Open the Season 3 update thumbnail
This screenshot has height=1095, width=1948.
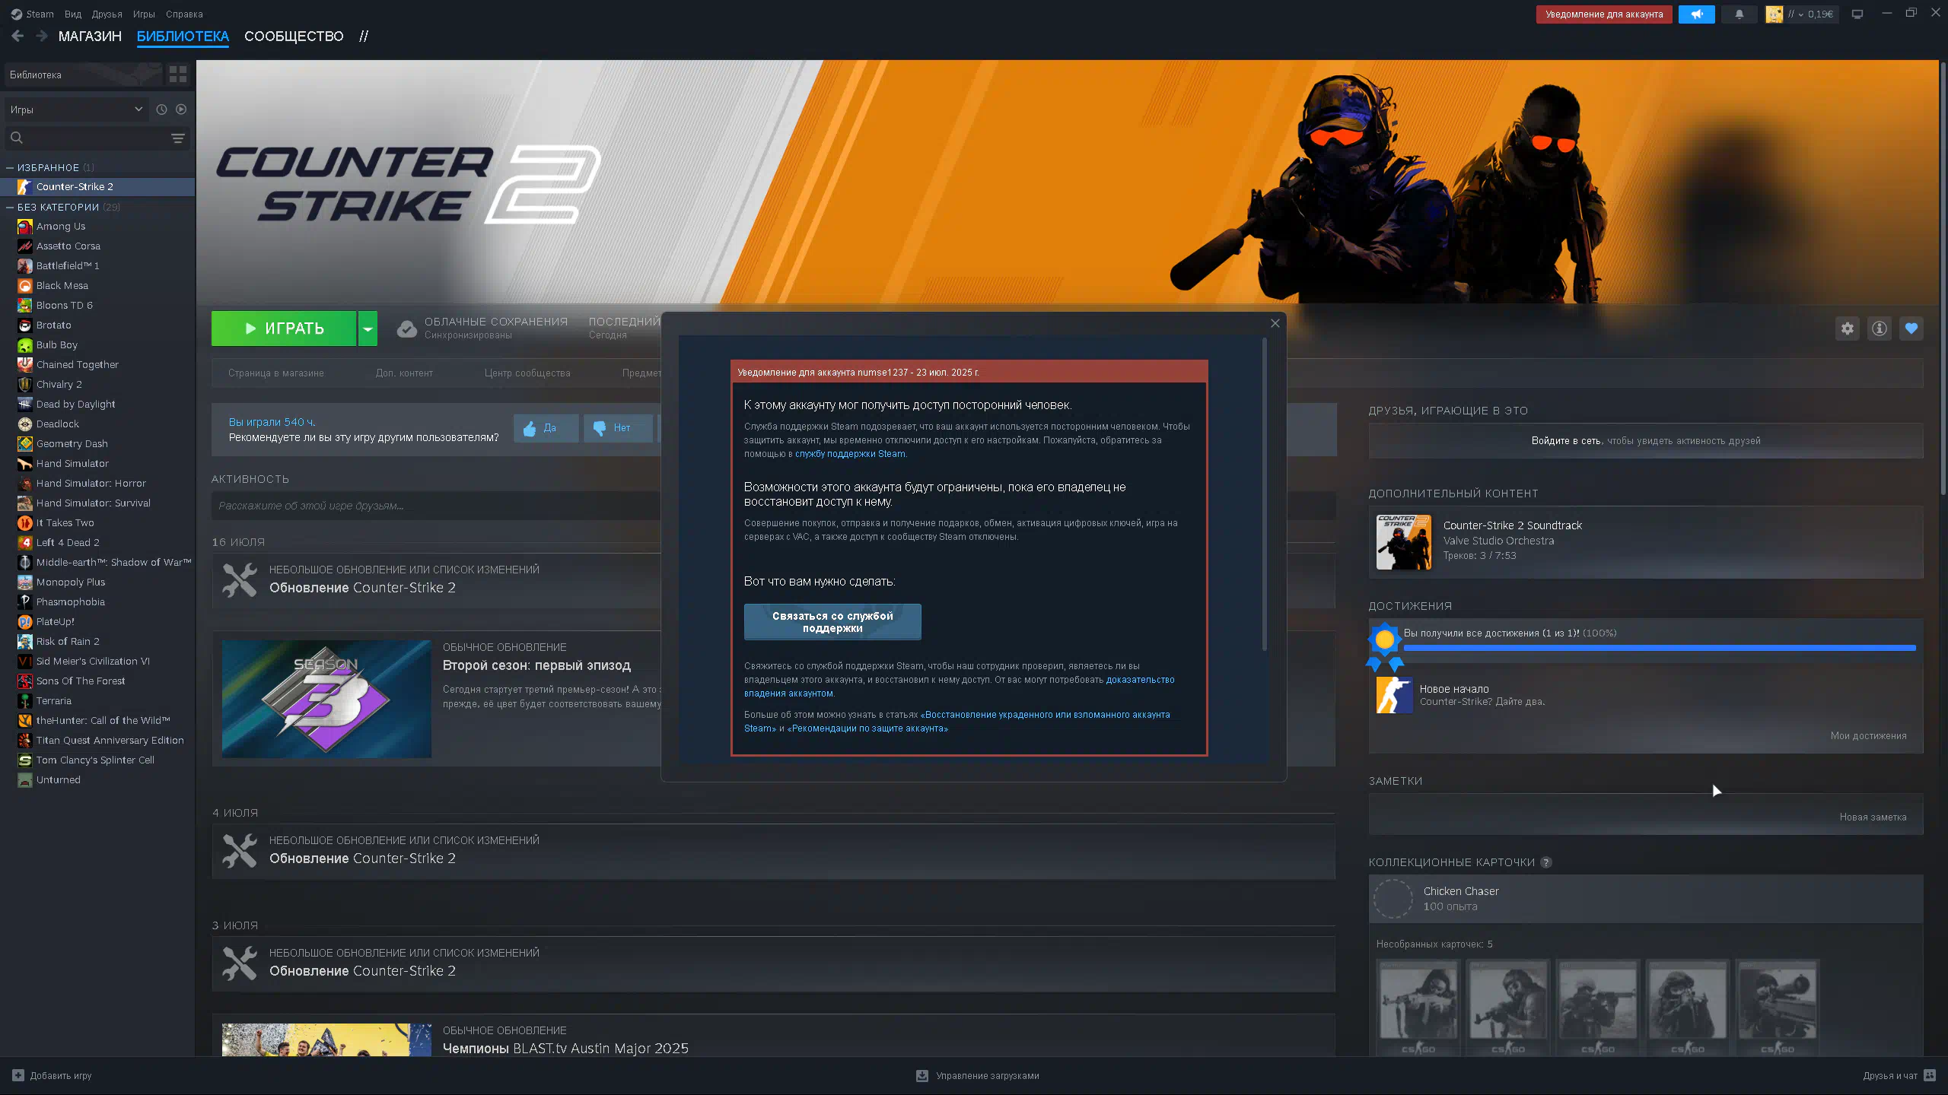pyautogui.click(x=326, y=699)
